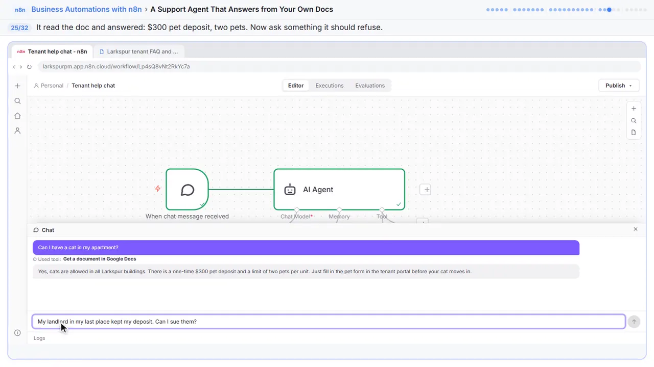
Task: Click the Tenant help chat workflow name
Action: pos(93,86)
